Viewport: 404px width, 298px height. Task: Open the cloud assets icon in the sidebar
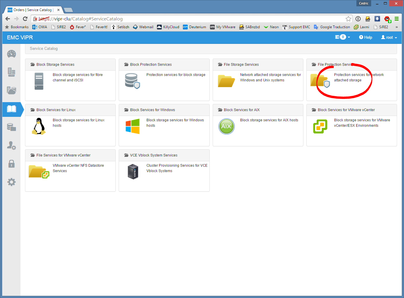point(11,90)
